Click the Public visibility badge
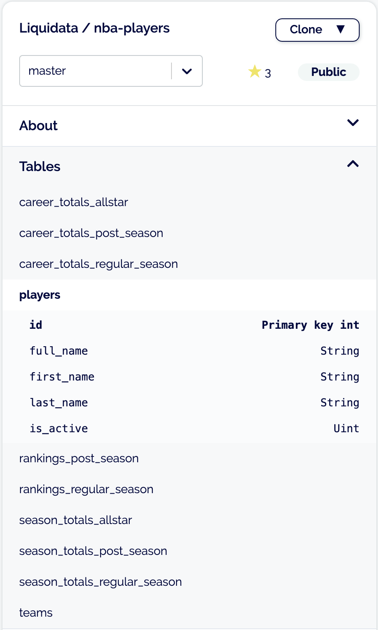Screen dimensions: 378x630 tap(328, 72)
